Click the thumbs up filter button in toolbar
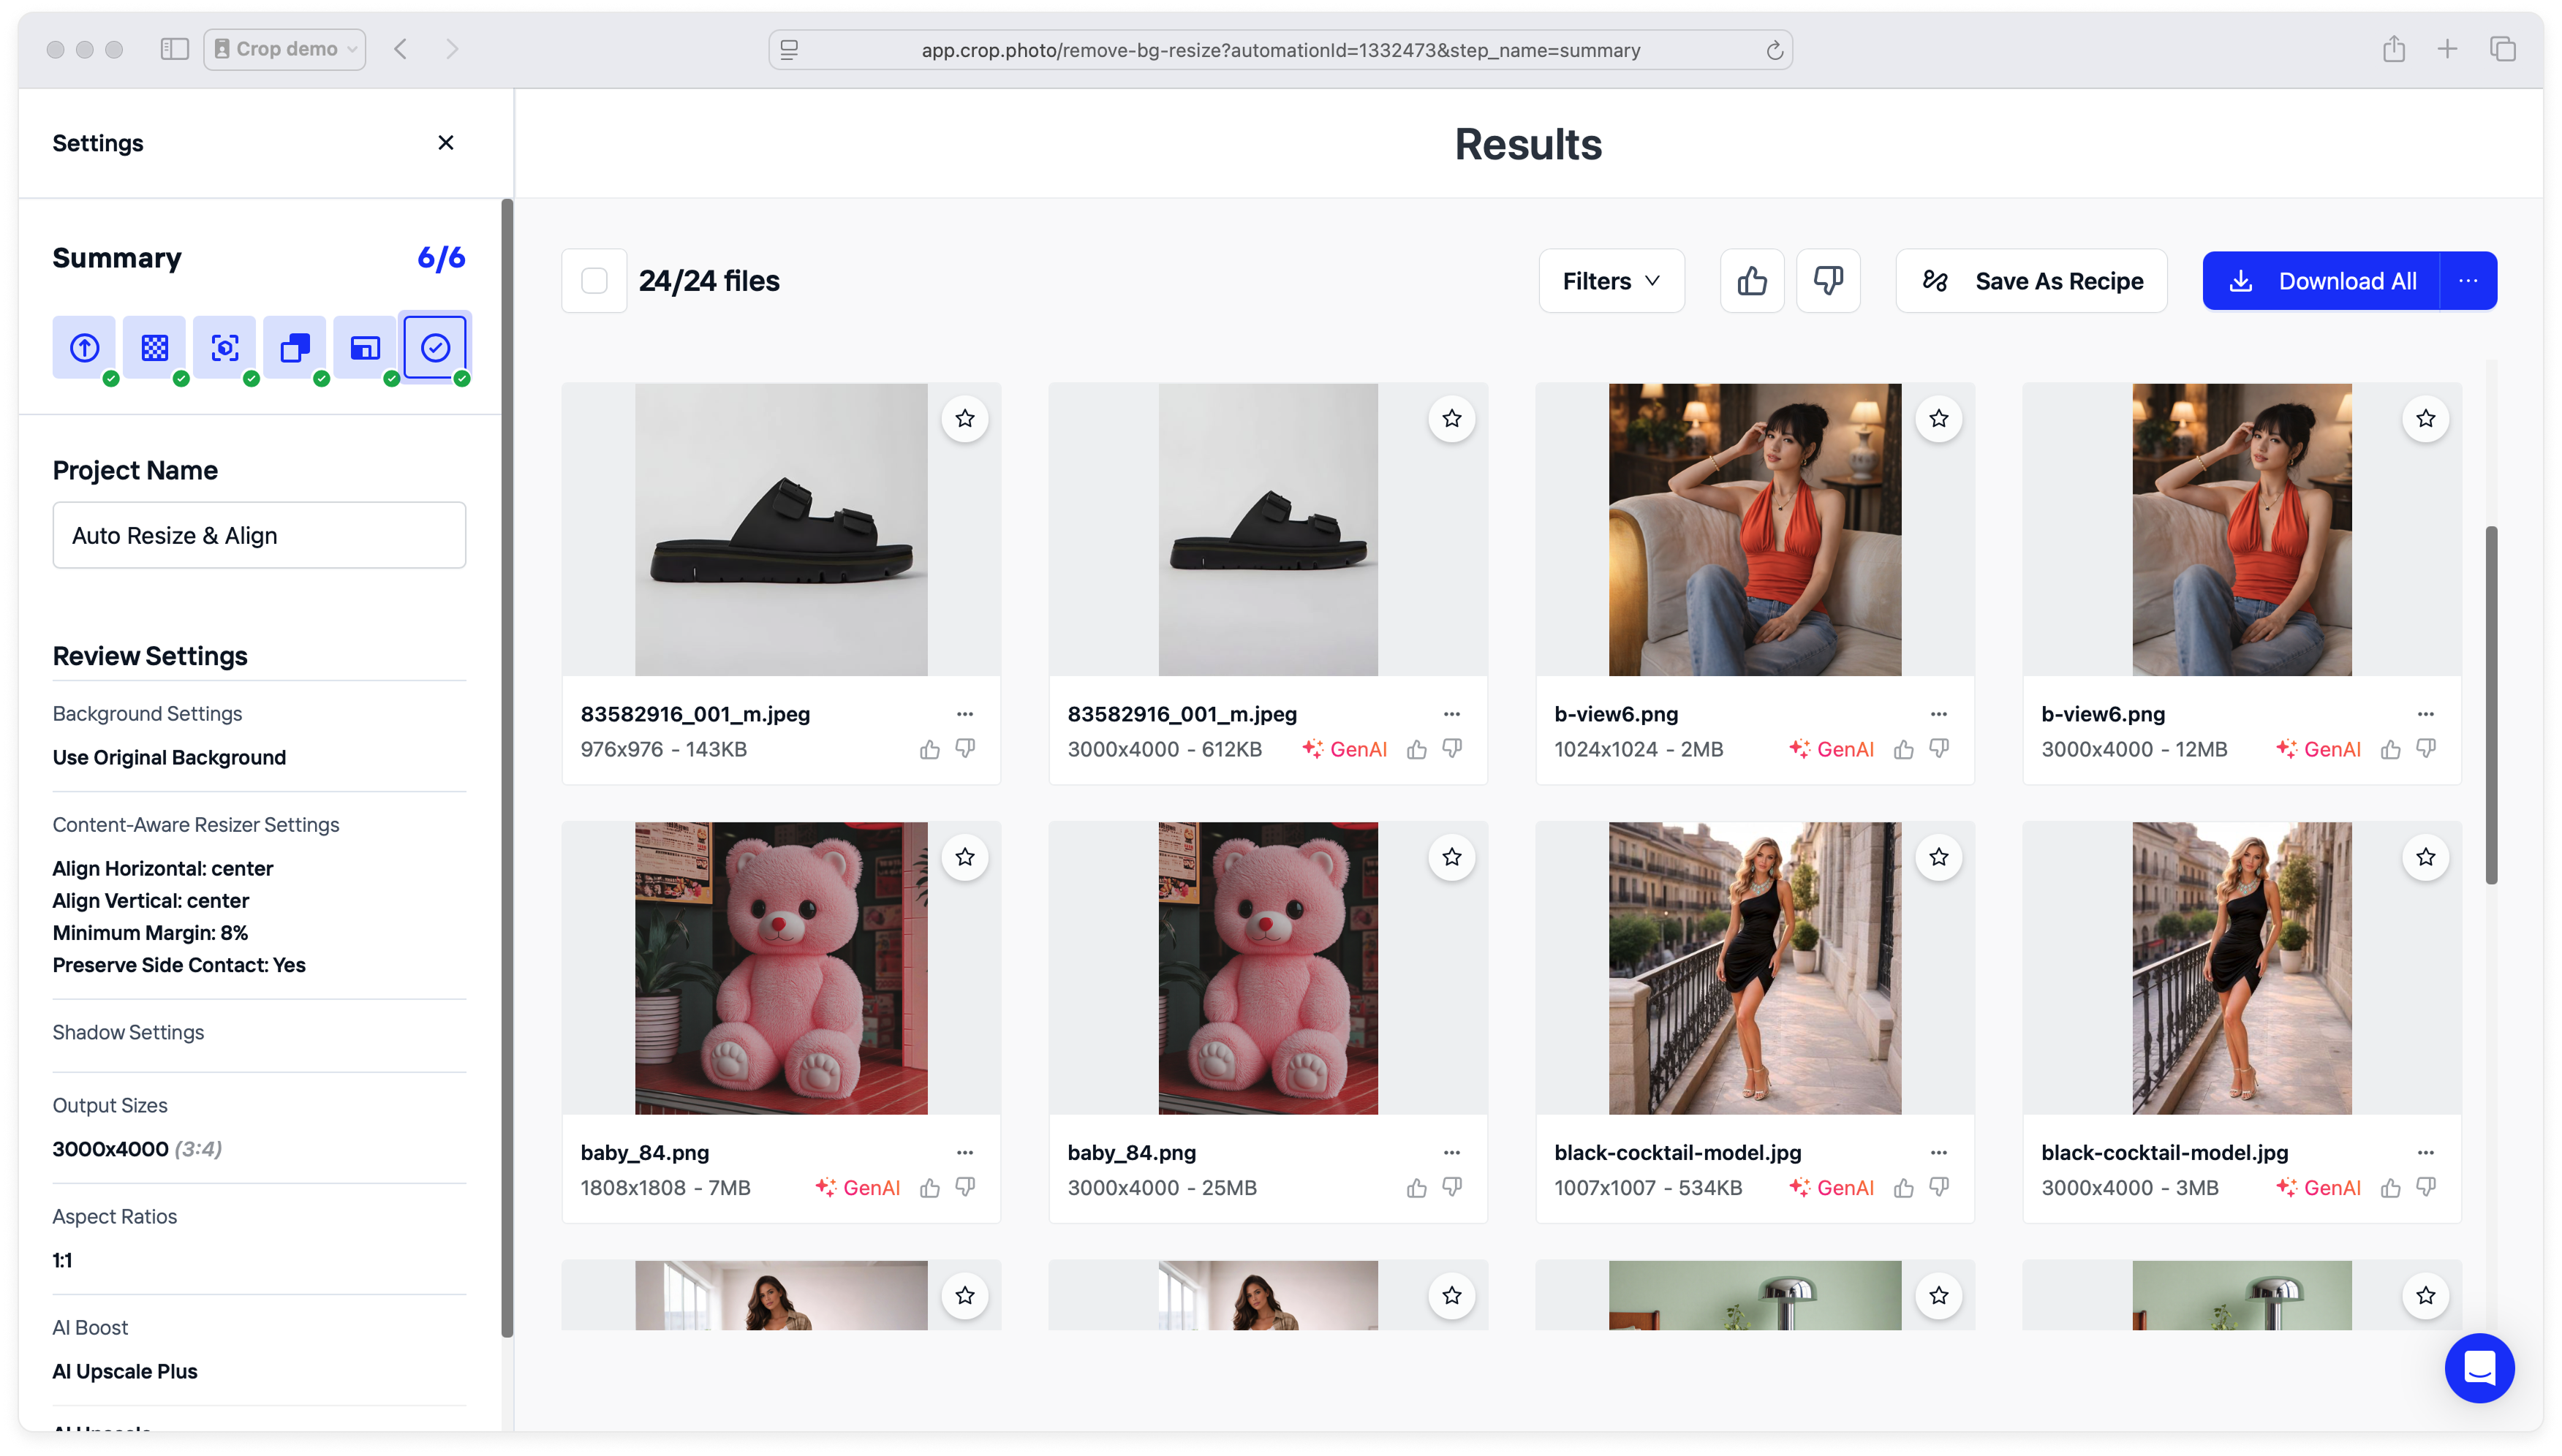This screenshot has width=2562, height=1456. coord(1752,281)
